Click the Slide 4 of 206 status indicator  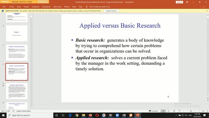click(x=6, y=111)
